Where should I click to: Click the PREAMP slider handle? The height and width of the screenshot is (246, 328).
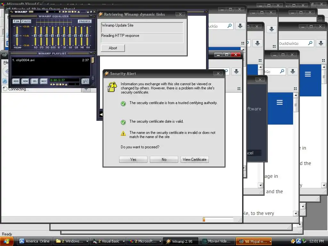click(x=17, y=36)
